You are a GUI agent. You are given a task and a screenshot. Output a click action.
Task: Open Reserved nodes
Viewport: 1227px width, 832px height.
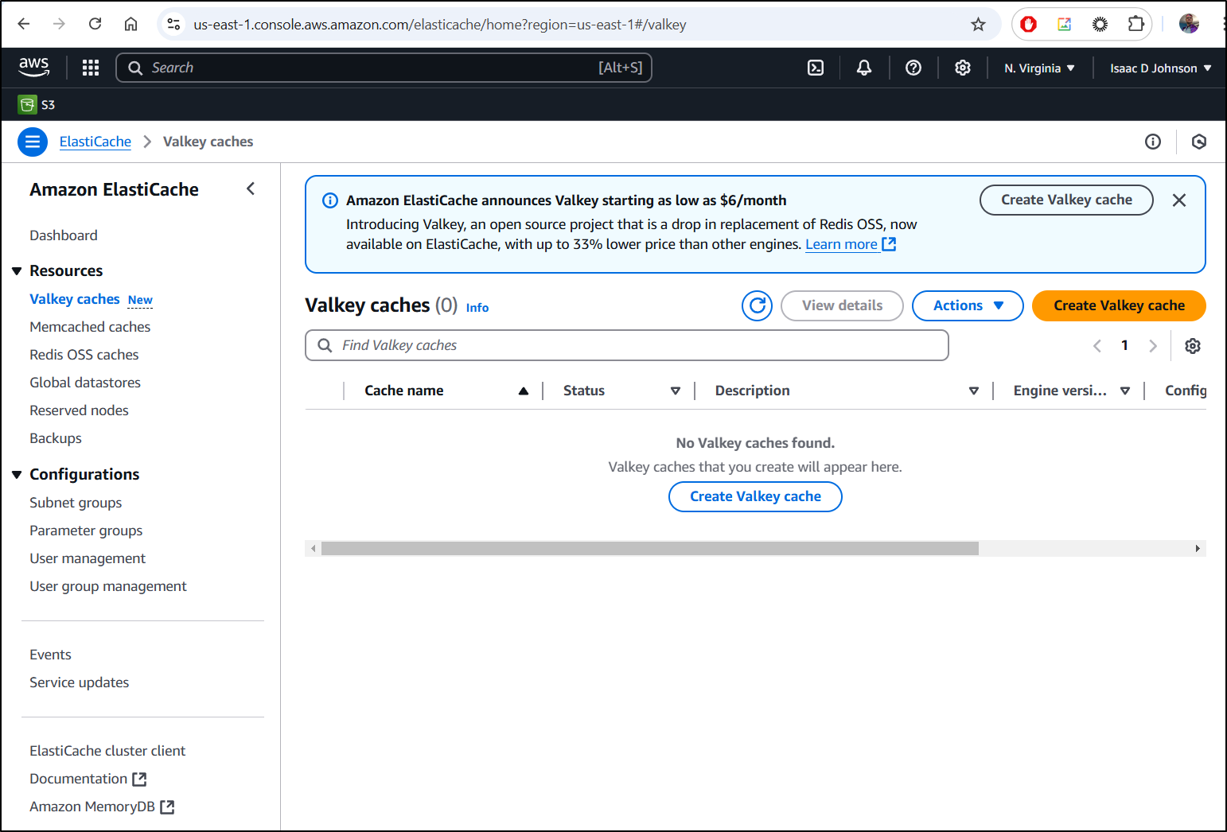[79, 410]
